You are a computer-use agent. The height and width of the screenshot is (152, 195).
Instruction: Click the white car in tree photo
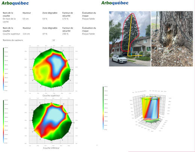pos(119,59)
